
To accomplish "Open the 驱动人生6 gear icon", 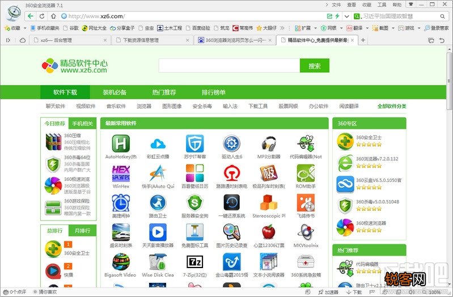I will [232, 143].
